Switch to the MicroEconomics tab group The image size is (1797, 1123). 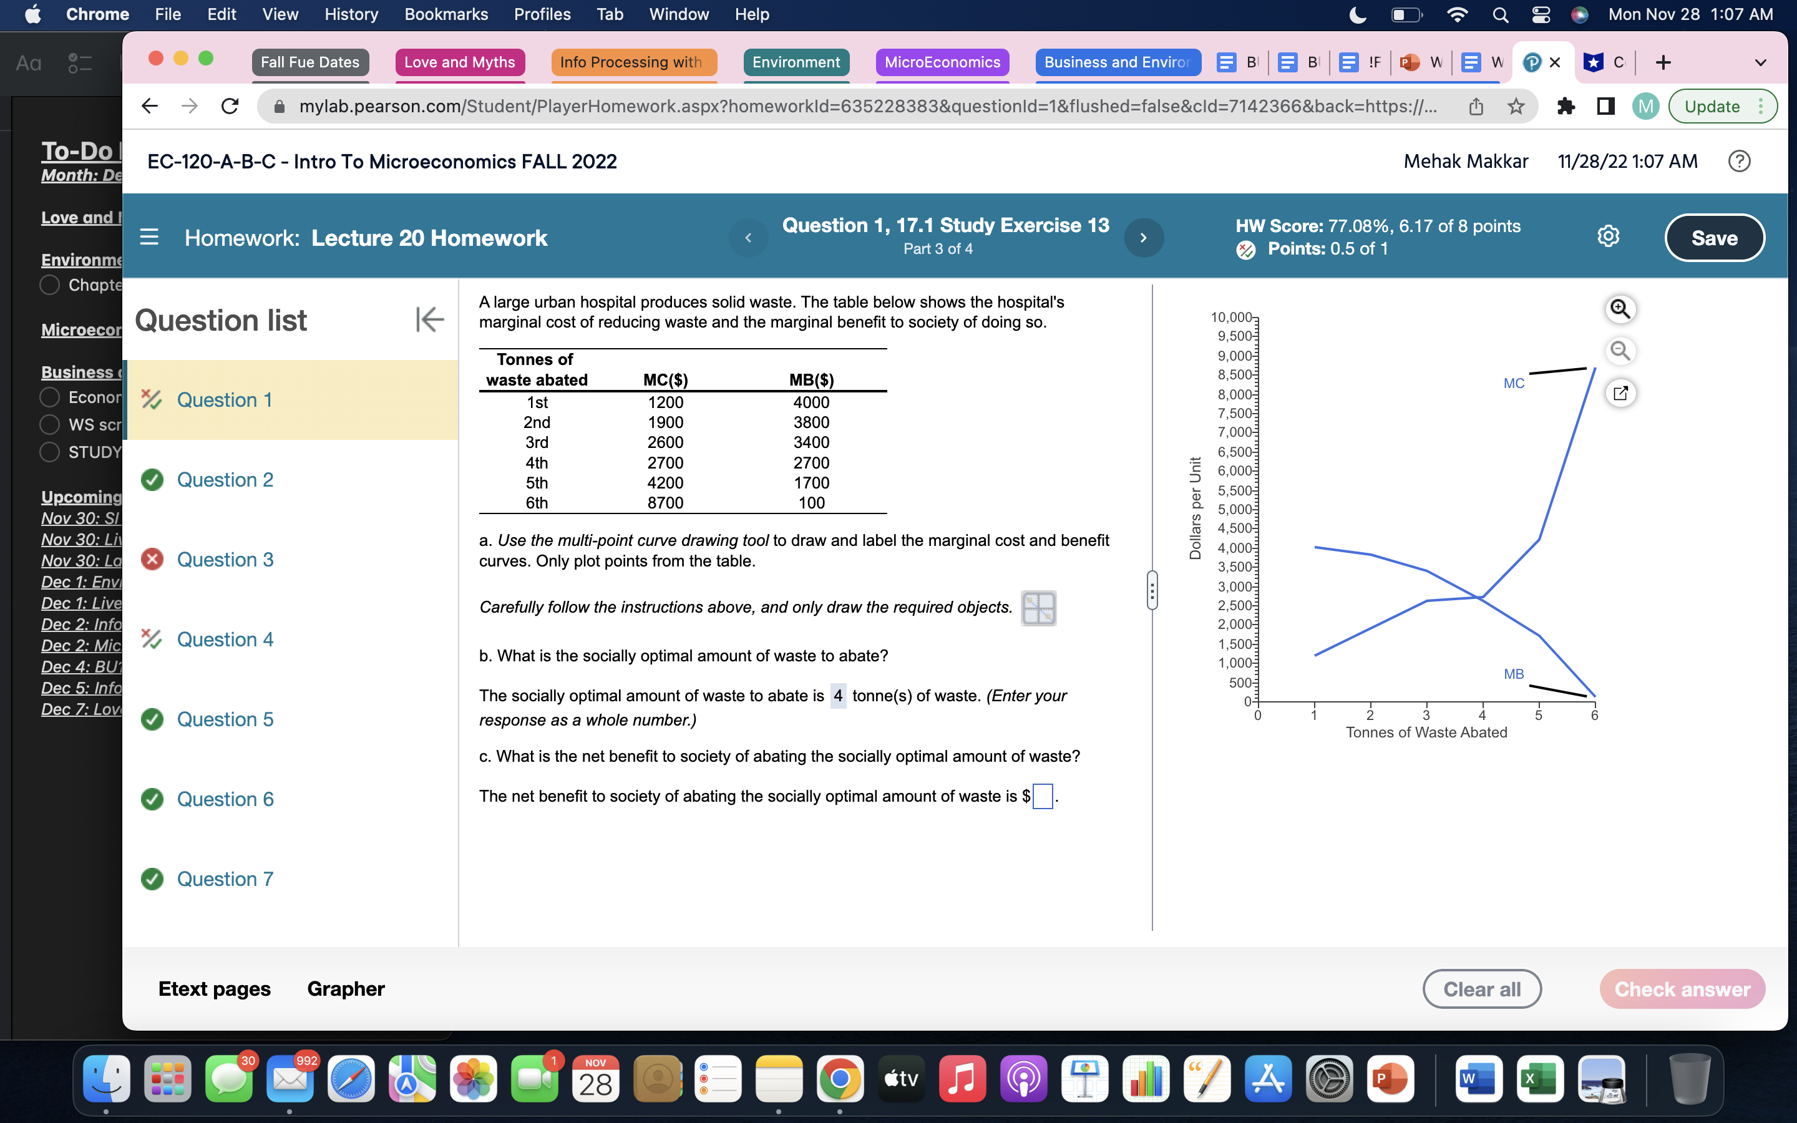[x=942, y=62]
